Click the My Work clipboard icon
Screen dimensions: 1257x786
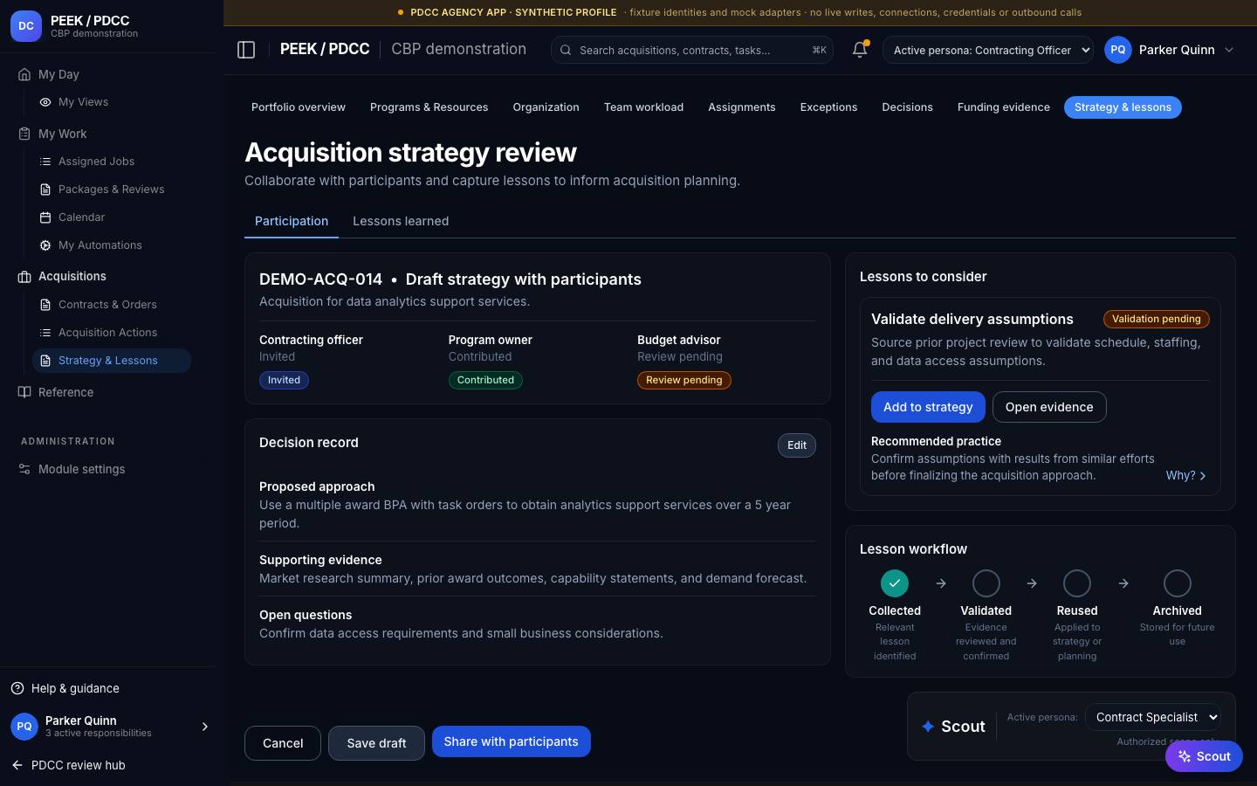click(24, 134)
